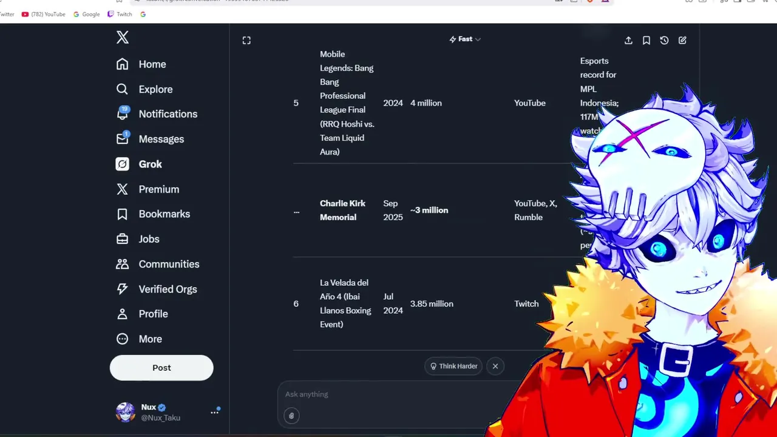Screen dimensions: 777x437
Task: Click the attachment paperclip icon
Action: pos(291,416)
